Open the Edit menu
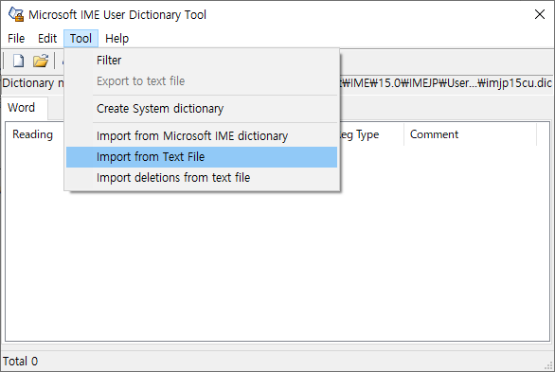The width and height of the screenshot is (555, 372). (x=47, y=38)
